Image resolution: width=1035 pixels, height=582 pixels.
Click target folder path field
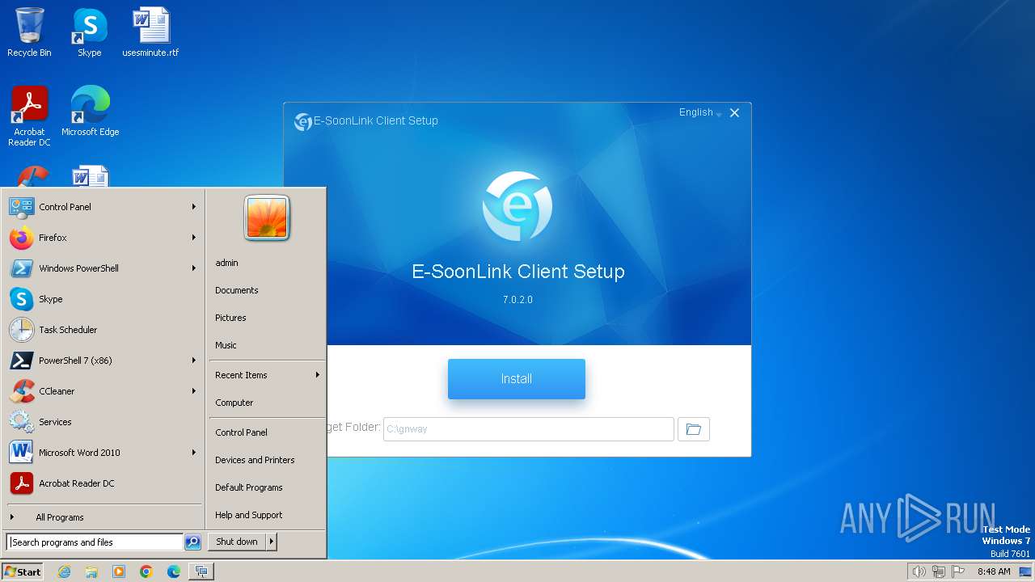(x=529, y=429)
